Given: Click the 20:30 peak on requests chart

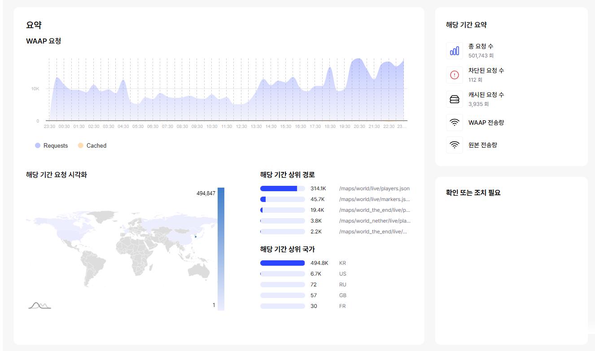Looking at the screenshot, I should 359,60.
